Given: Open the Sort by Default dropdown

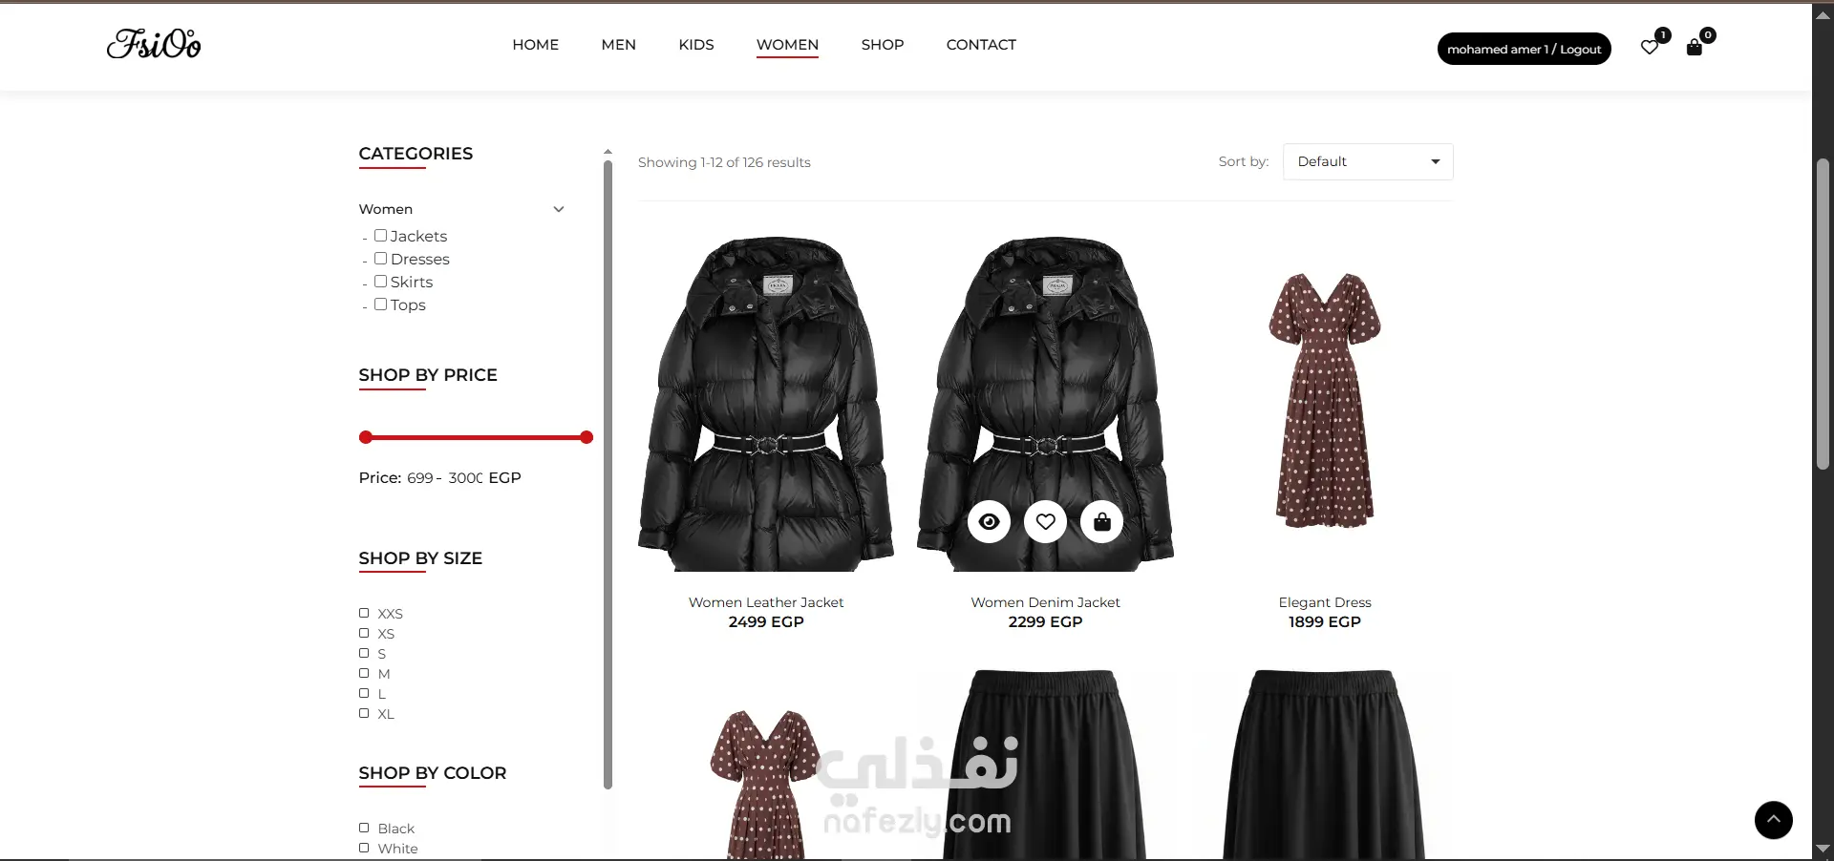Looking at the screenshot, I should (1368, 161).
